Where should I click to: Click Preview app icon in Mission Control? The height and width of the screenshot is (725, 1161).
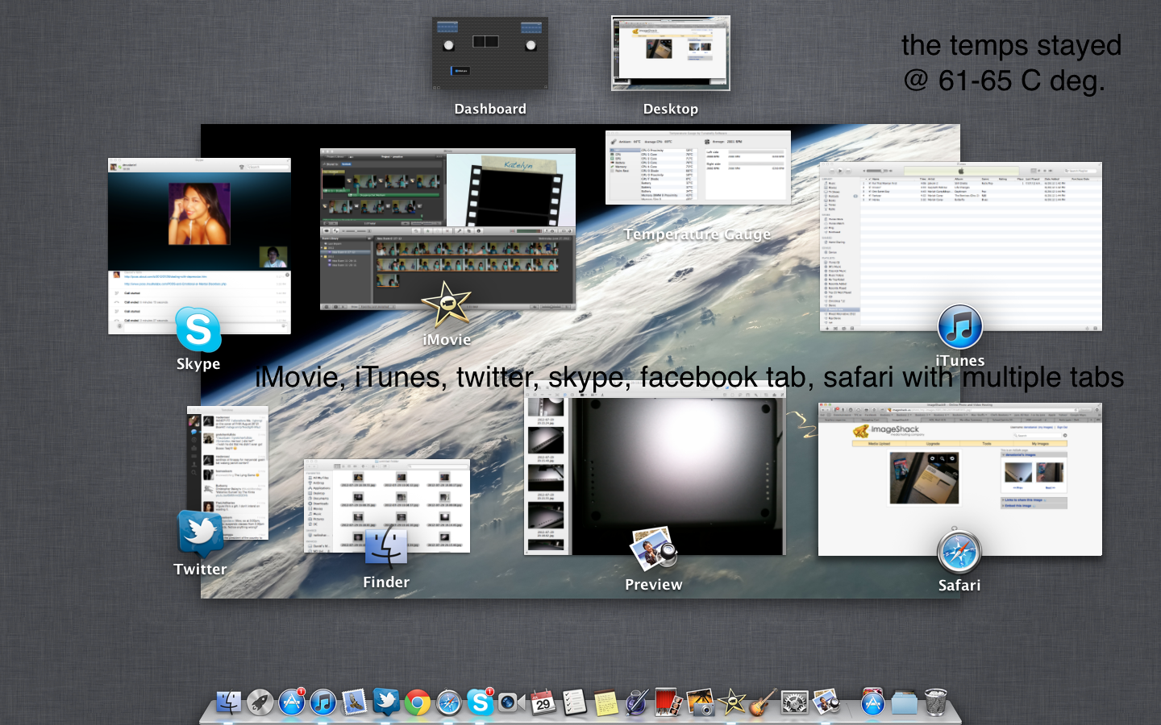[x=653, y=549]
